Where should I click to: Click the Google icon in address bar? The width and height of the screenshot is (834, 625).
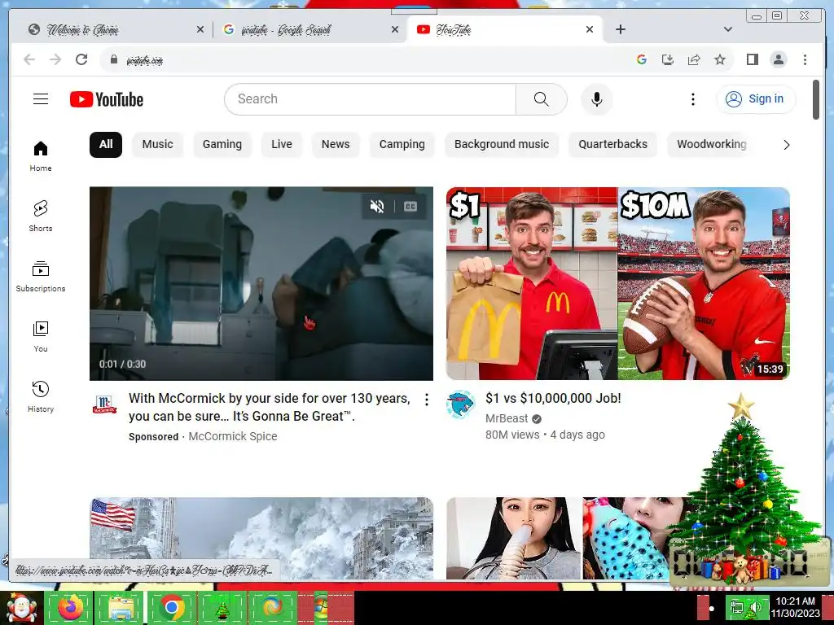point(642,59)
